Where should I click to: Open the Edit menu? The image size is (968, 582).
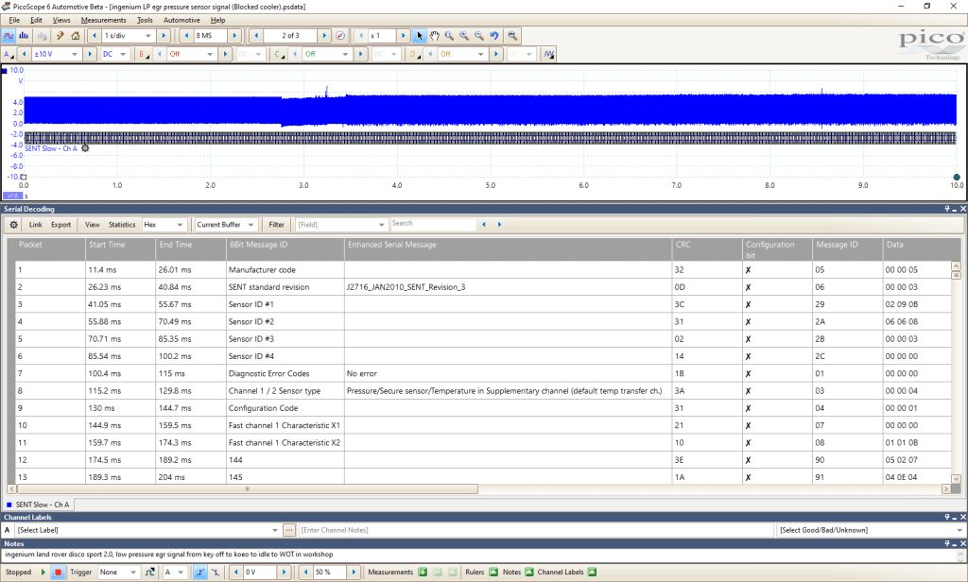(x=37, y=20)
